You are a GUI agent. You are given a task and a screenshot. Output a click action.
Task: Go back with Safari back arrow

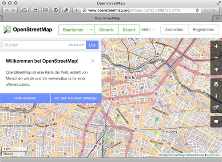[6, 10]
